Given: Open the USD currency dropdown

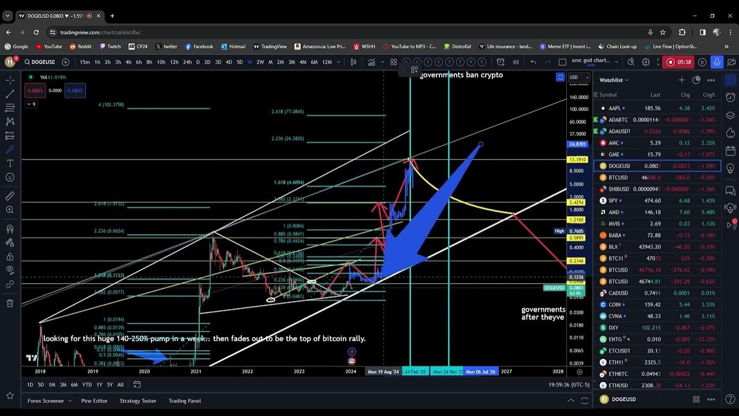Looking at the screenshot, I should pyautogui.click(x=575, y=77).
